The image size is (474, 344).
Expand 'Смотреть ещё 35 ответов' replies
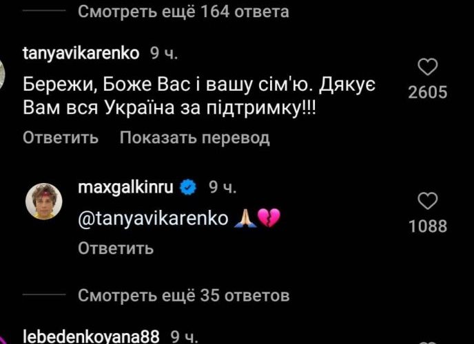tap(183, 295)
